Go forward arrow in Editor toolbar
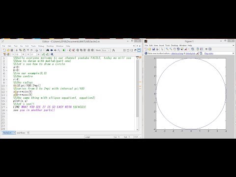 (x=55, y=50)
